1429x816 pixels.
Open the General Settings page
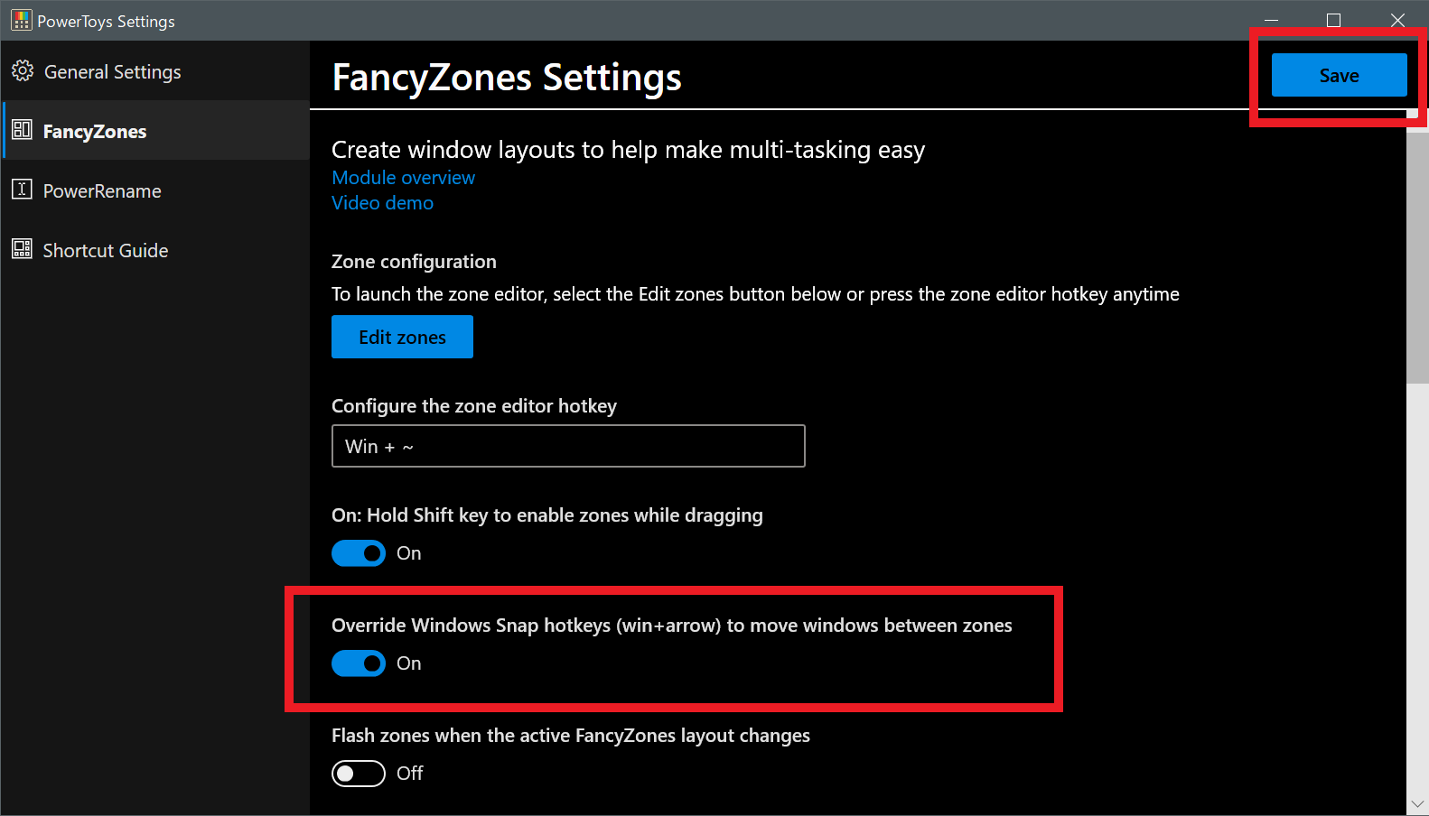[112, 71]
